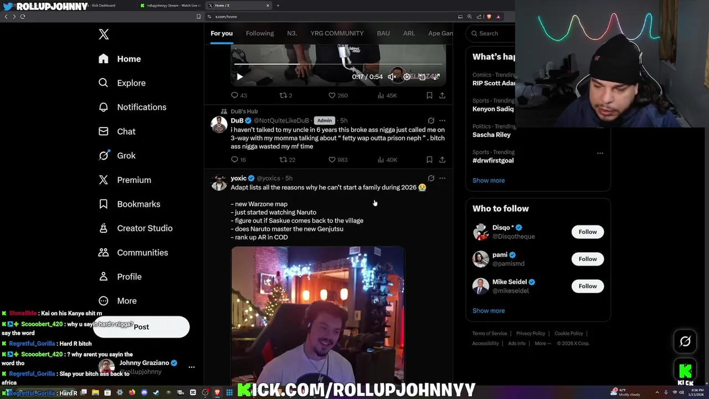Screen dimensions: 709x399
Task: Open Notifications bell in sidebar
Action: coord(104,107)
